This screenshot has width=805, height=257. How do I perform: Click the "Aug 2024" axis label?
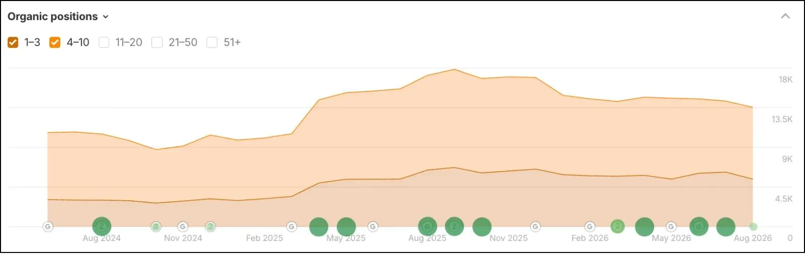pos(102,238)
